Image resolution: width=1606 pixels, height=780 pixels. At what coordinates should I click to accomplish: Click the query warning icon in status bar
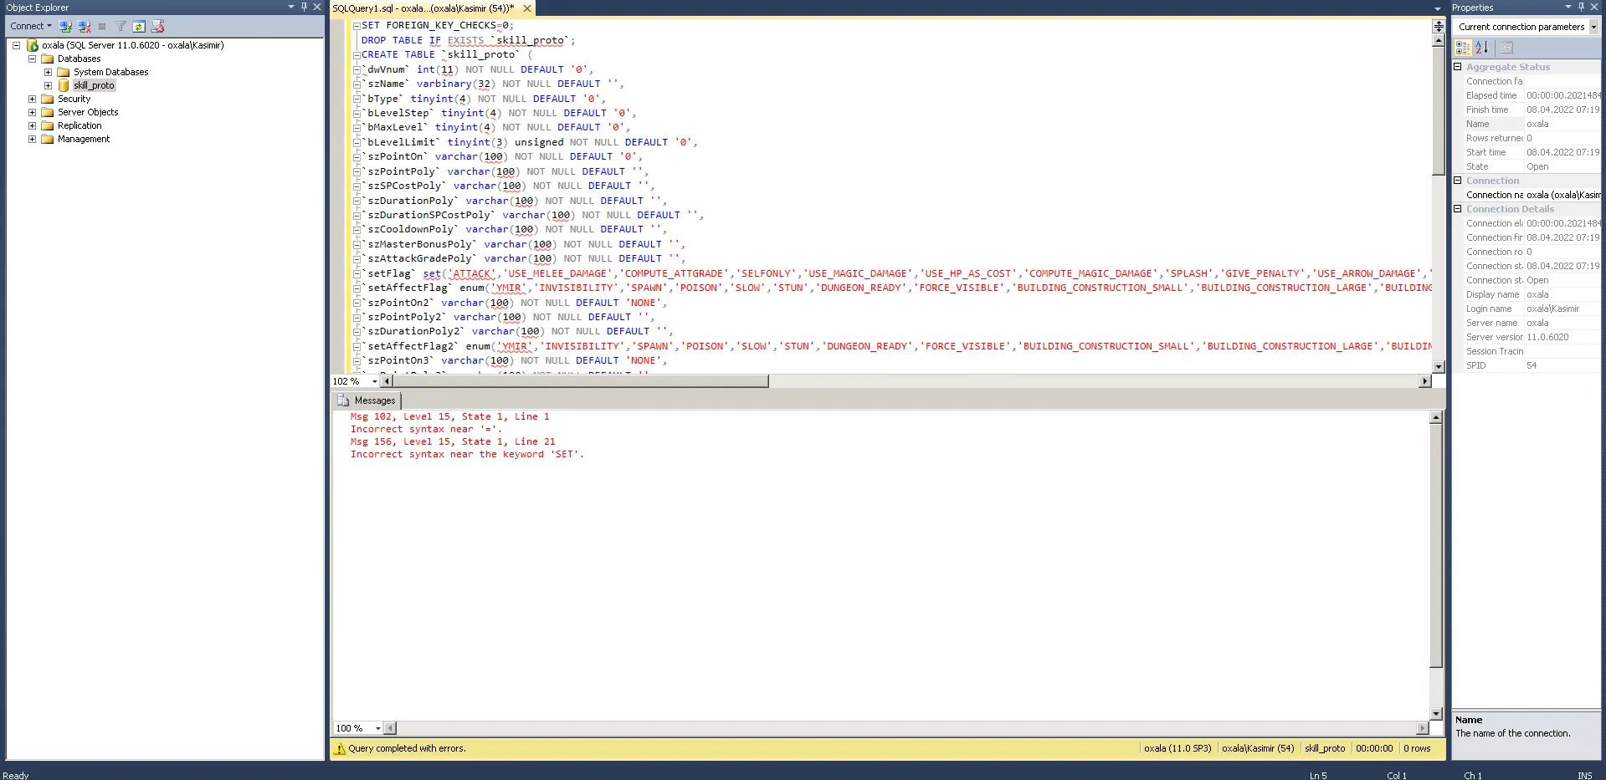[340, 749]
